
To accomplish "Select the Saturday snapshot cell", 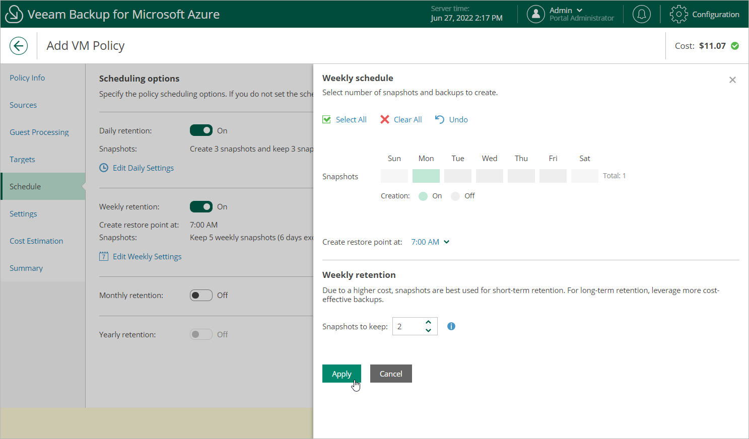I will (585, 176).
